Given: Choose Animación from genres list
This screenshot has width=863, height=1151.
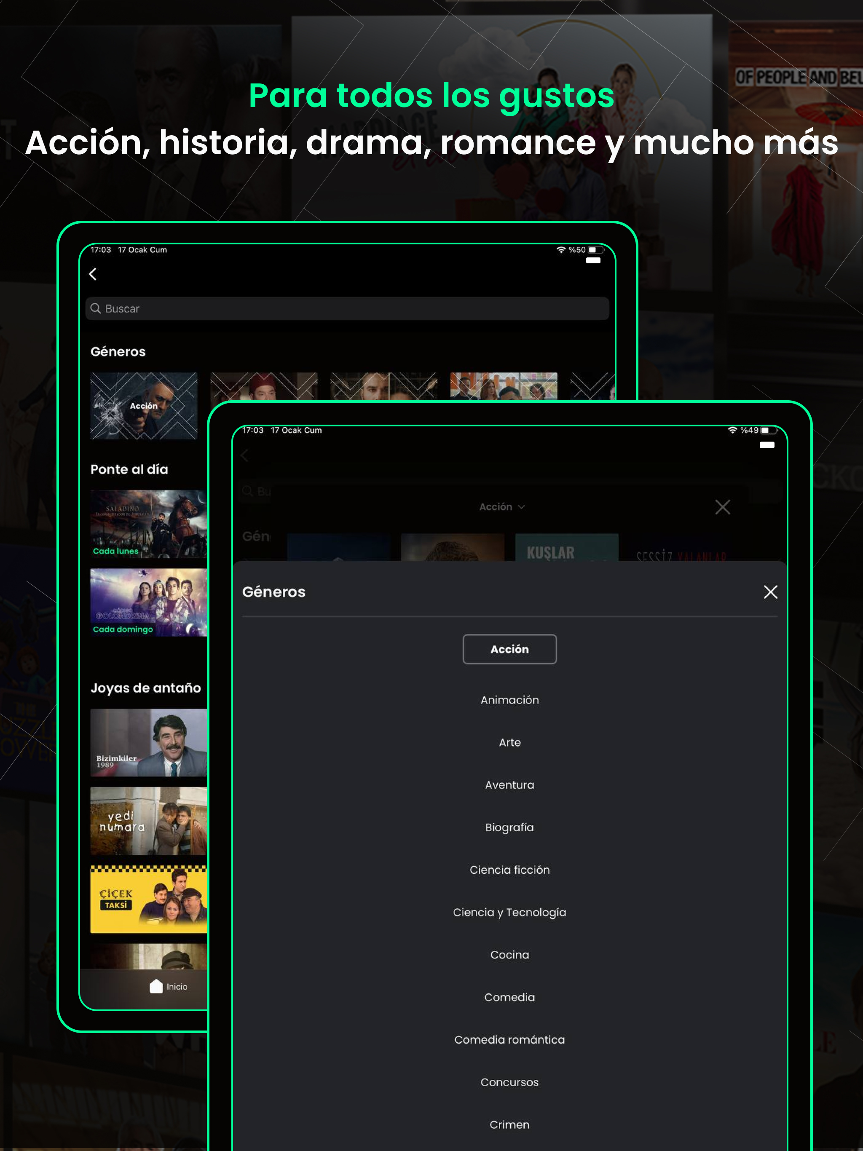Looking at the screenshot, I should point(509,700).
